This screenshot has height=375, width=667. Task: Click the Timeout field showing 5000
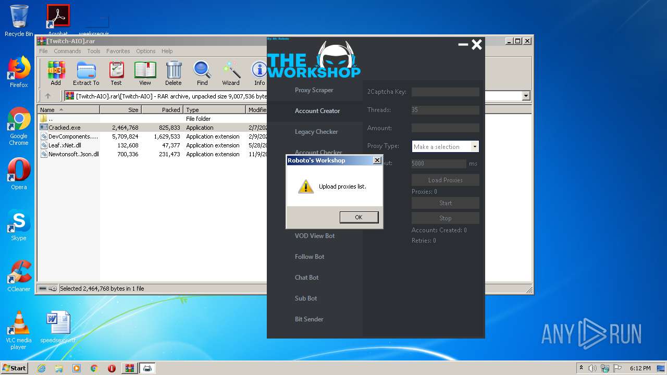[439, 164]
